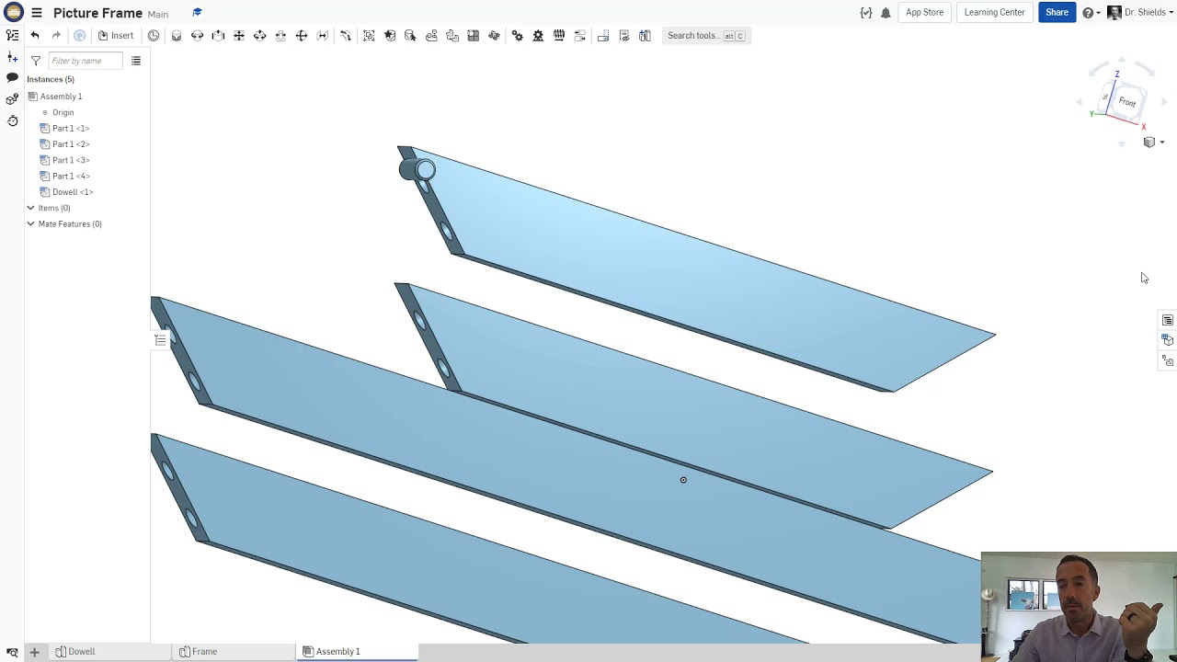Open the instances list panel icon
This screenshot has width=1177, height=662.
pos(12,35)
